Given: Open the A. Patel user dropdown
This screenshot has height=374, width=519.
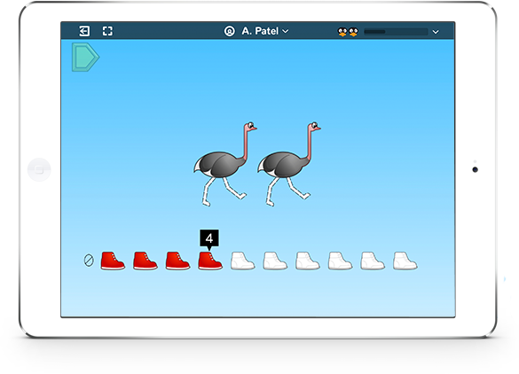Looking at the screenshot, I should (x=265, y=31).
